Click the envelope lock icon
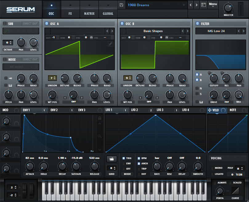Screen dimensions: 249x202 99,118
